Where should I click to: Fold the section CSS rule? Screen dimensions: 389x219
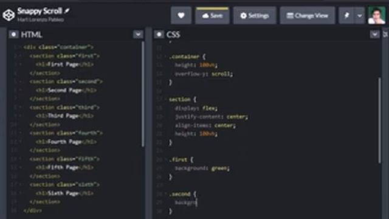tap(165, 99)
